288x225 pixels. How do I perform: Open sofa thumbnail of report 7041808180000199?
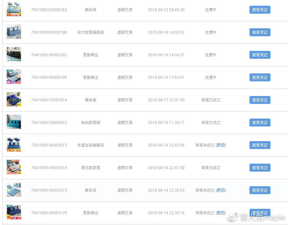click(x=14, y=31)
